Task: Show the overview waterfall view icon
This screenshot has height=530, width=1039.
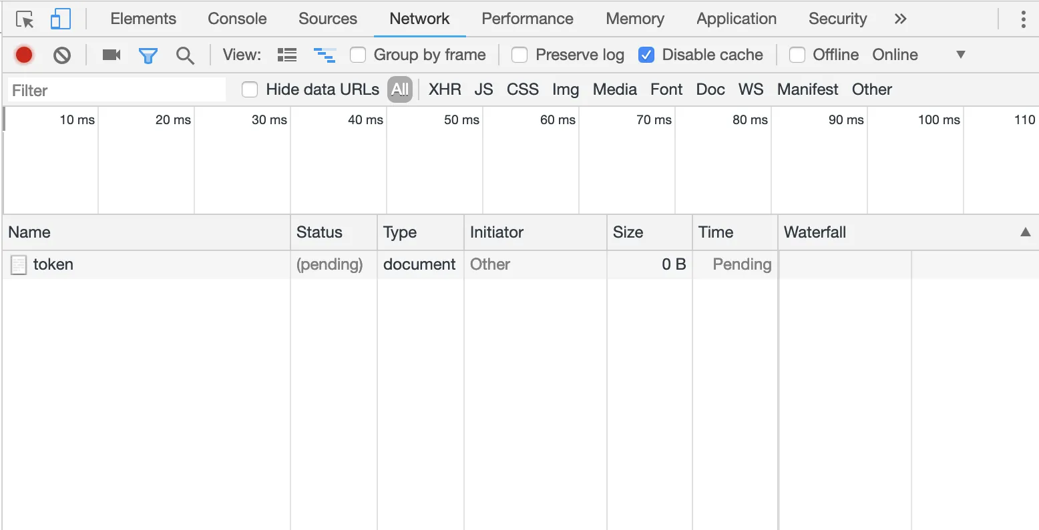Action: pyautogui.click(x=325, y=55)
